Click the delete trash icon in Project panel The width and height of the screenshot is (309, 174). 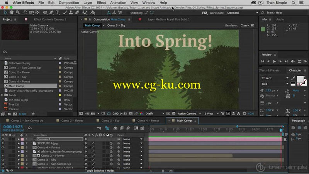pos(33,114)
